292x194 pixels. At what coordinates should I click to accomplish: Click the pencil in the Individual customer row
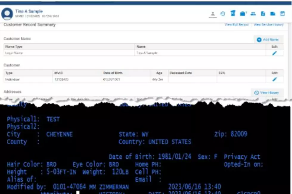[x=274, y=79]
